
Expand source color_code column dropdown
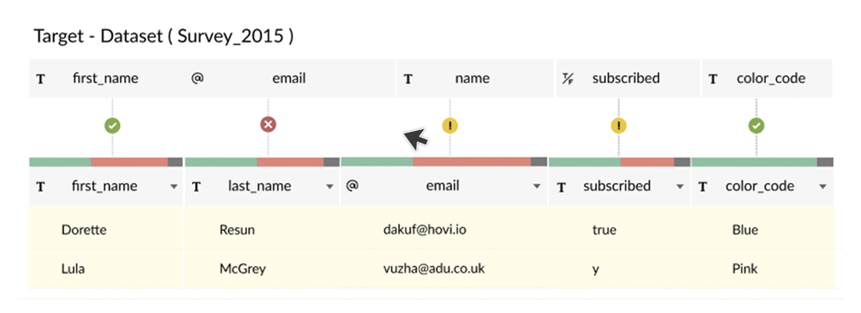[822, 187]
